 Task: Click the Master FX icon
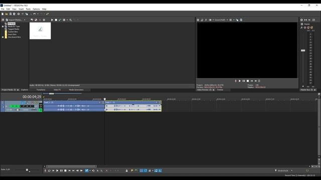(x=301, y=27)
